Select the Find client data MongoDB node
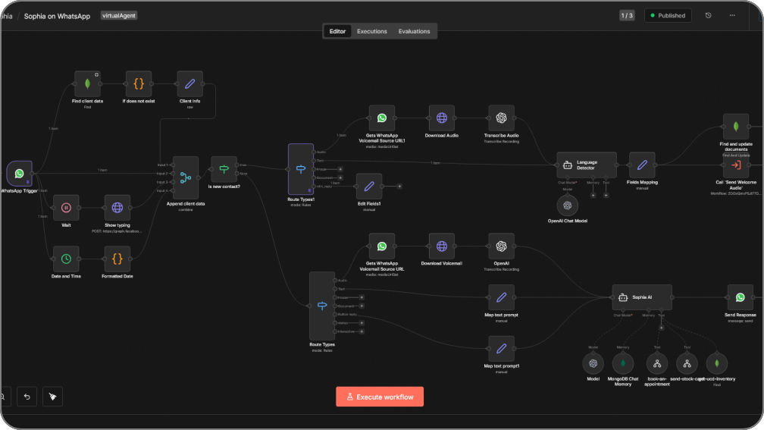 (x=88, y=83)
